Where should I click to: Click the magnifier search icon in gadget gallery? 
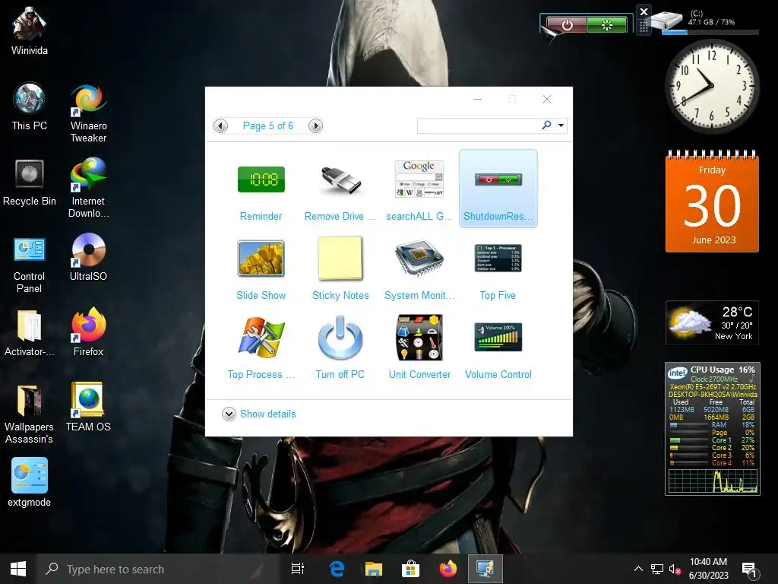[547, 125]
